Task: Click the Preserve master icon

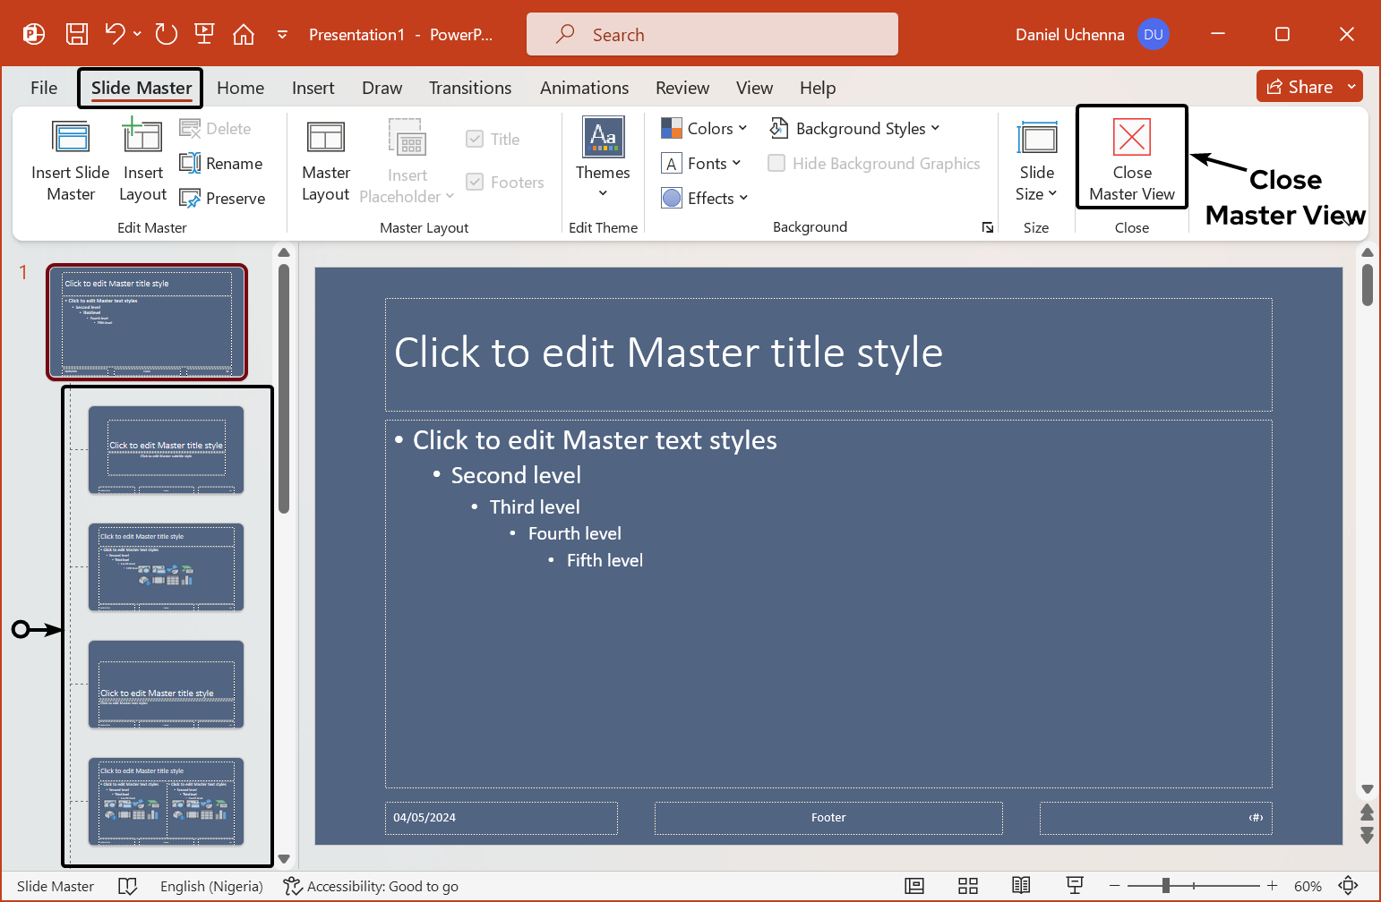Action: (x=190, y=199)
